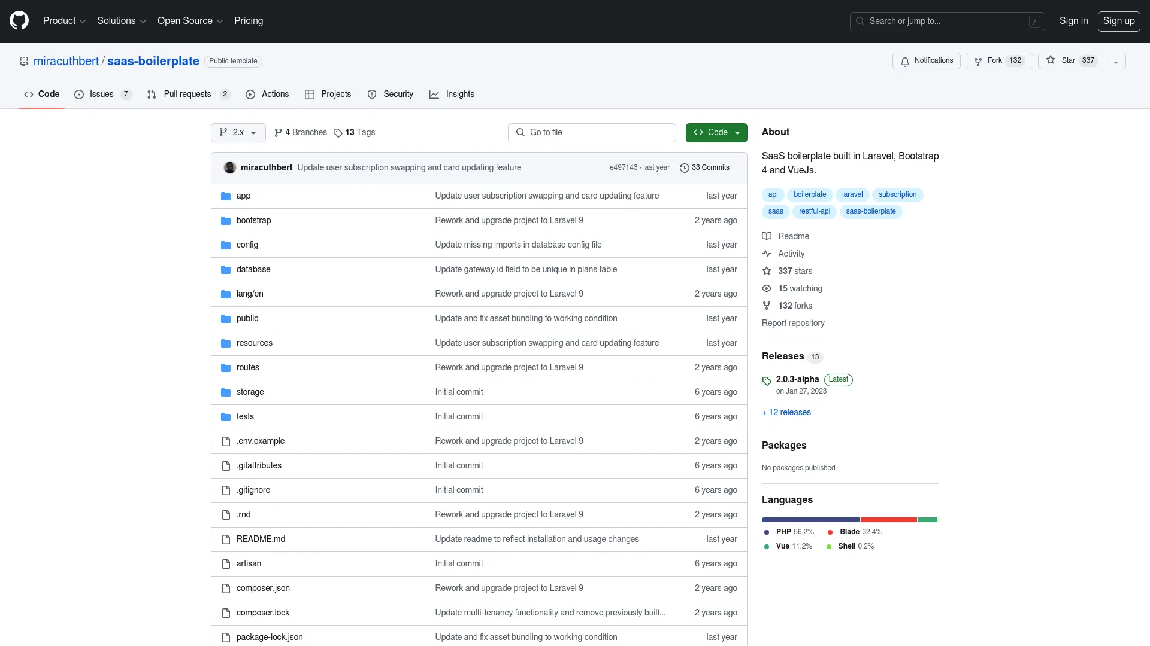Open the Actions tab

tap(267, 95)
